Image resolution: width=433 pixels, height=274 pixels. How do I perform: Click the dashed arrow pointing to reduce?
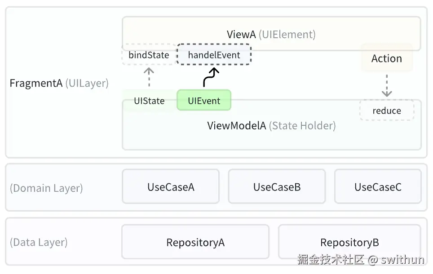386,85
